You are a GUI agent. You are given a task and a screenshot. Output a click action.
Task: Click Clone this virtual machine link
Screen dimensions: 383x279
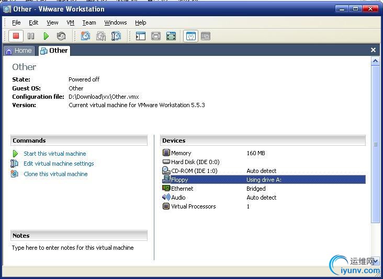[55, 174]
